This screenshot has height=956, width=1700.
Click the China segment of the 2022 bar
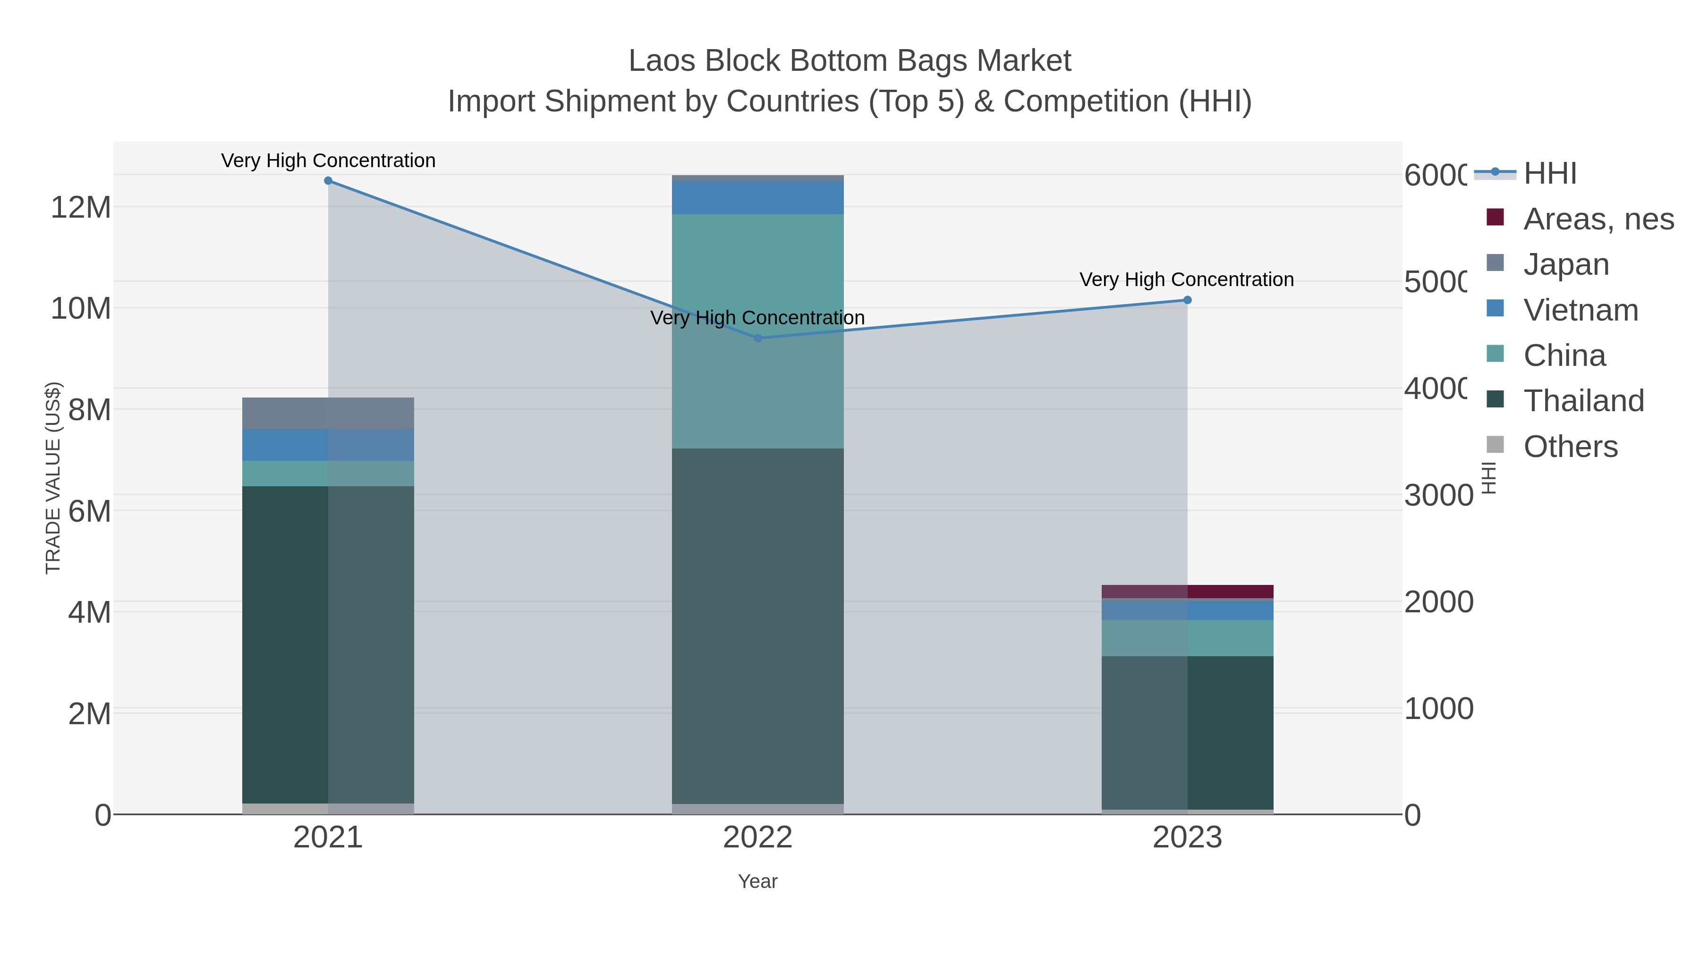pos(757,331)
